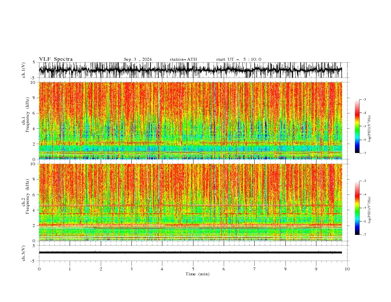The image size is (391, 302).
Task: Click the ch.1 spectrogram color scale bar
Action: tap(357, 126)
